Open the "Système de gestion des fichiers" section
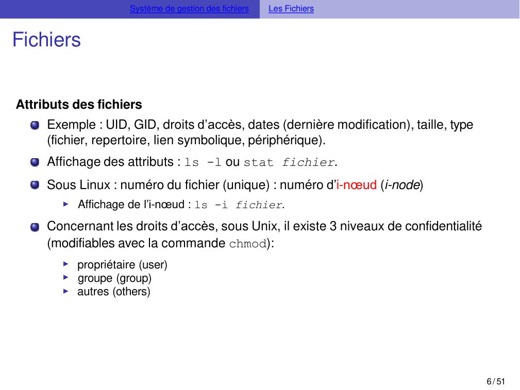 [189, 9]
